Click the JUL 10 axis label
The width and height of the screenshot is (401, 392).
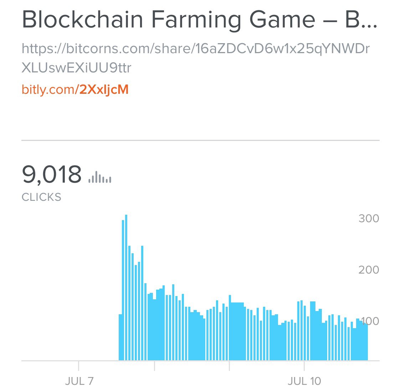(304, 381)
